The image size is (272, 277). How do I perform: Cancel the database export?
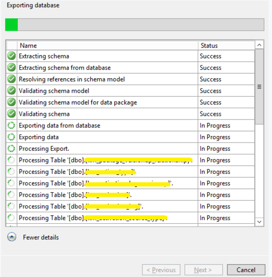[246, 270]
